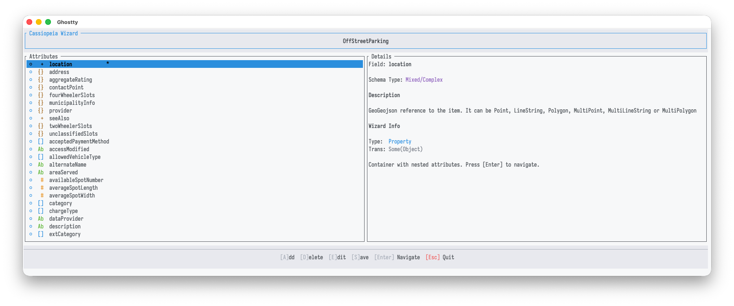Select the unclassifiedSlots attribute
This screenshot has height=306, width=734.
click(x=195, y=134)
